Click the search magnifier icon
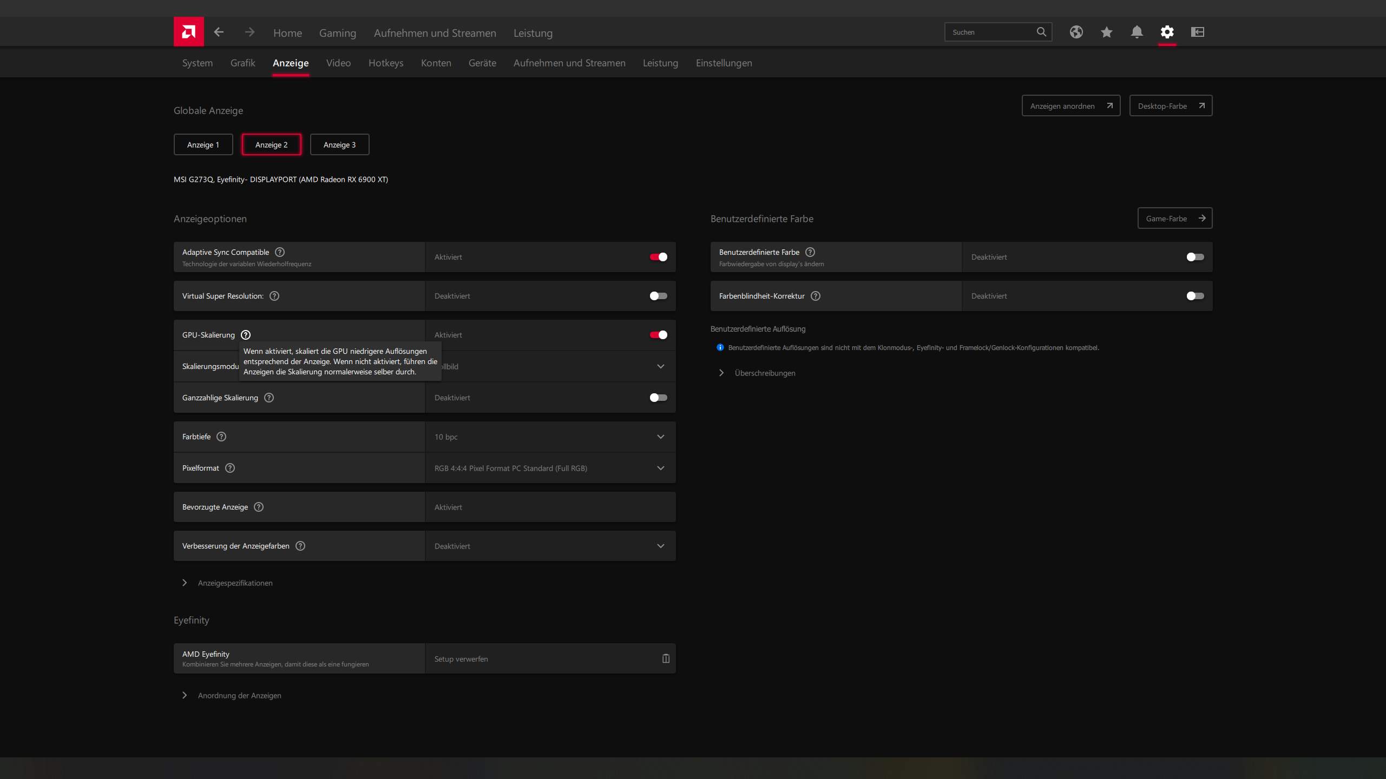The height and width of the screenshot is (779, 1386). coord(1041,32)
